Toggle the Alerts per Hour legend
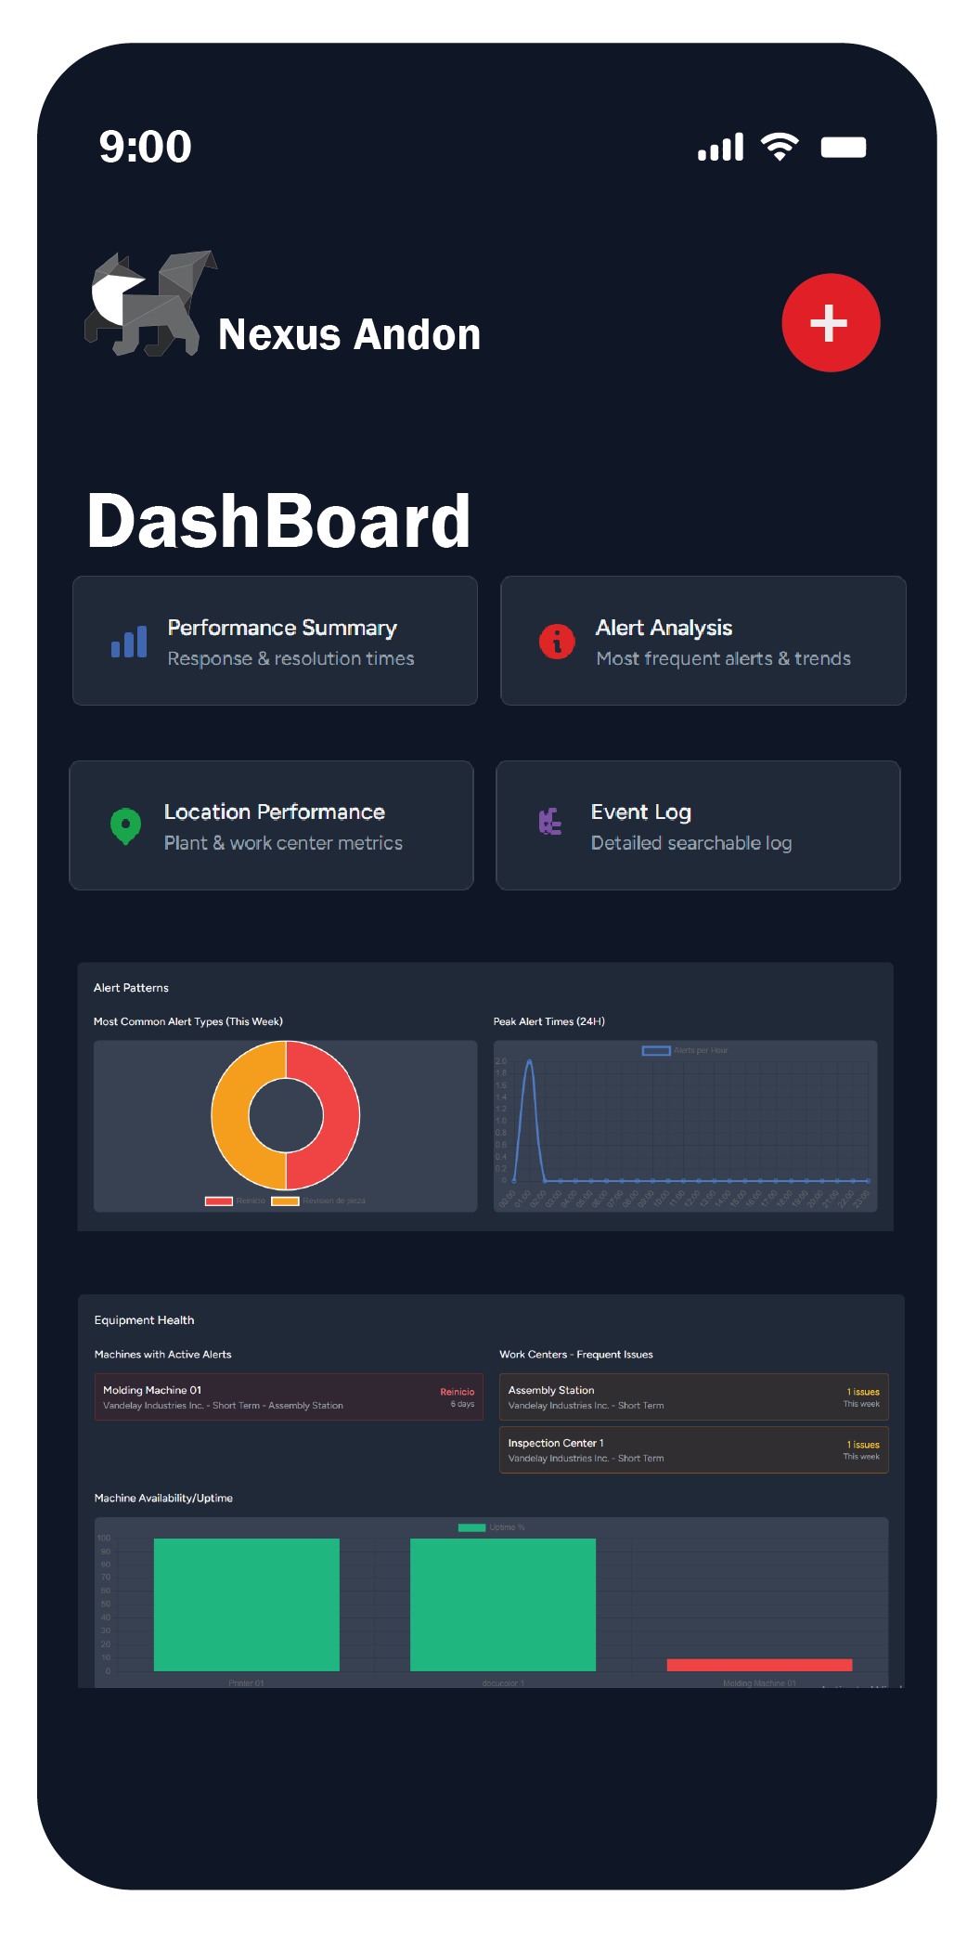This screenshot has height=1935, width=967. [x=685, y=1050]
